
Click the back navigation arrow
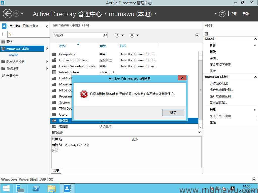click(8, 14)
